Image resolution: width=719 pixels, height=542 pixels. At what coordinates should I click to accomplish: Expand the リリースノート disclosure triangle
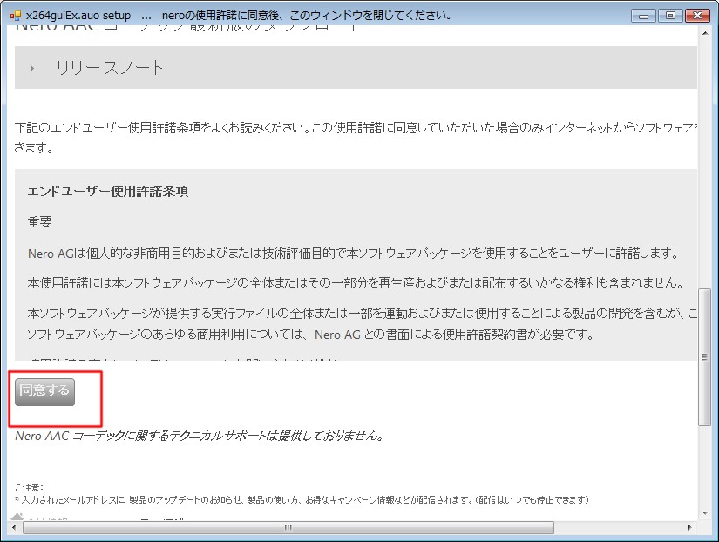[x=33, y=68]
